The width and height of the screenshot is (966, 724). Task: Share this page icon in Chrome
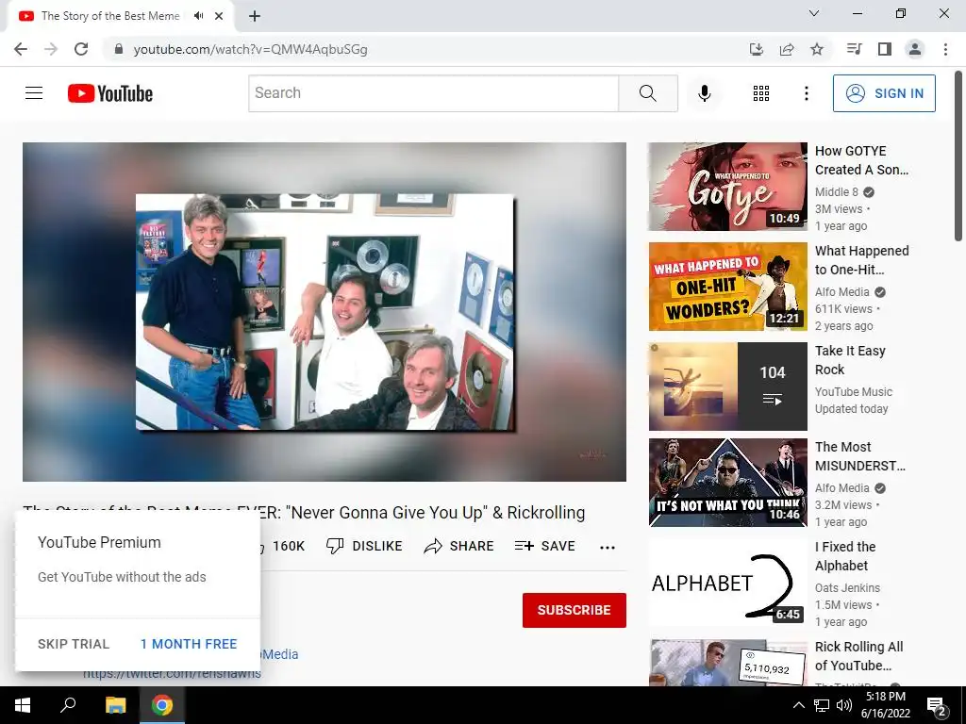point(787,49)
